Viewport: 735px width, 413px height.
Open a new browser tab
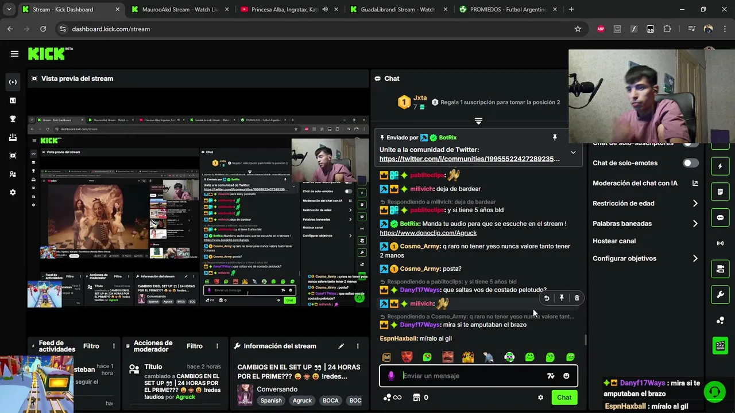pos(571,9)
